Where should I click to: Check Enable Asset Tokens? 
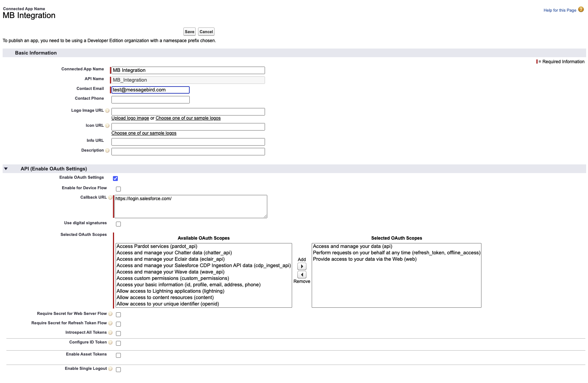coord(118,355)
